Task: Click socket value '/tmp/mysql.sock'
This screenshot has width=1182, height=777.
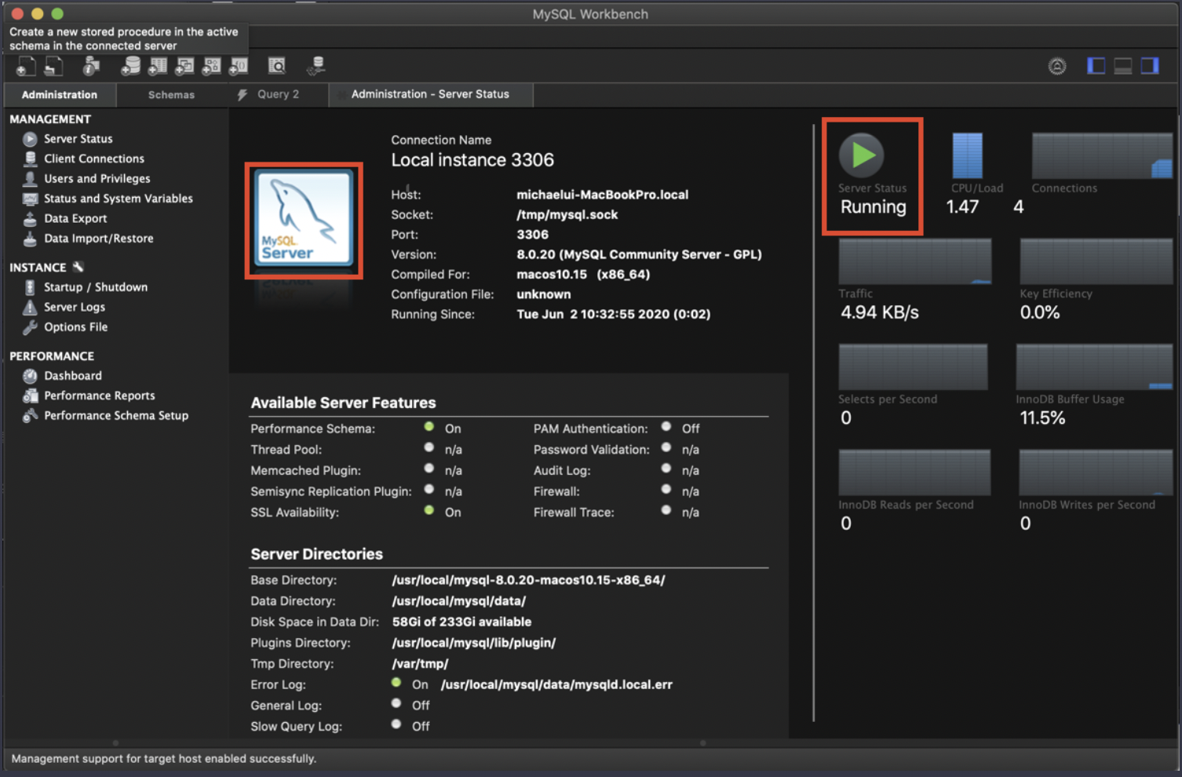Action: 567,214
